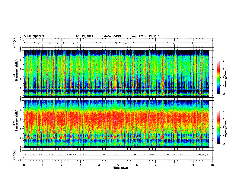
Task: Click the time axis tick label "1"
Action: (43, 165)
